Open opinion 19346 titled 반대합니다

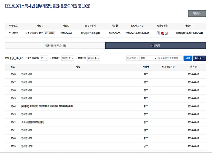26,90
